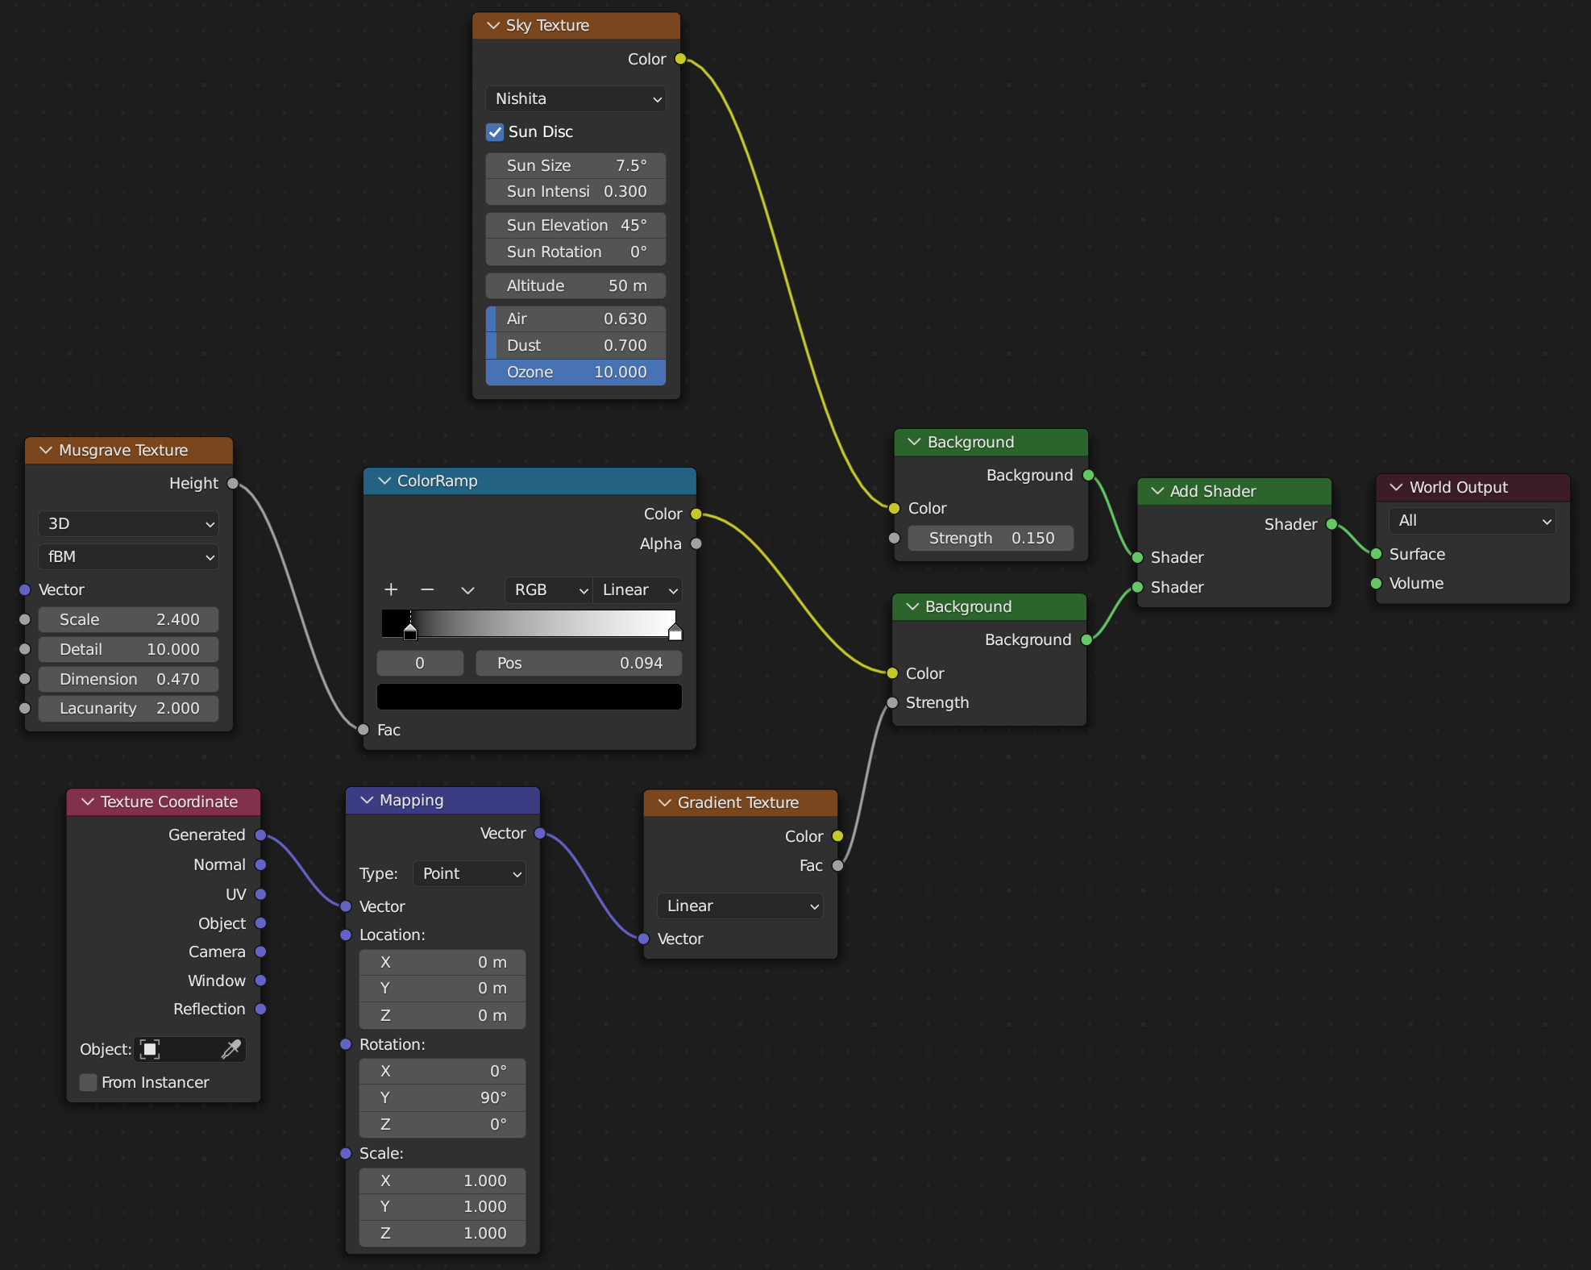
Task: Enable the From Instancer checkbox
Action: click(x=89, y=1082)
